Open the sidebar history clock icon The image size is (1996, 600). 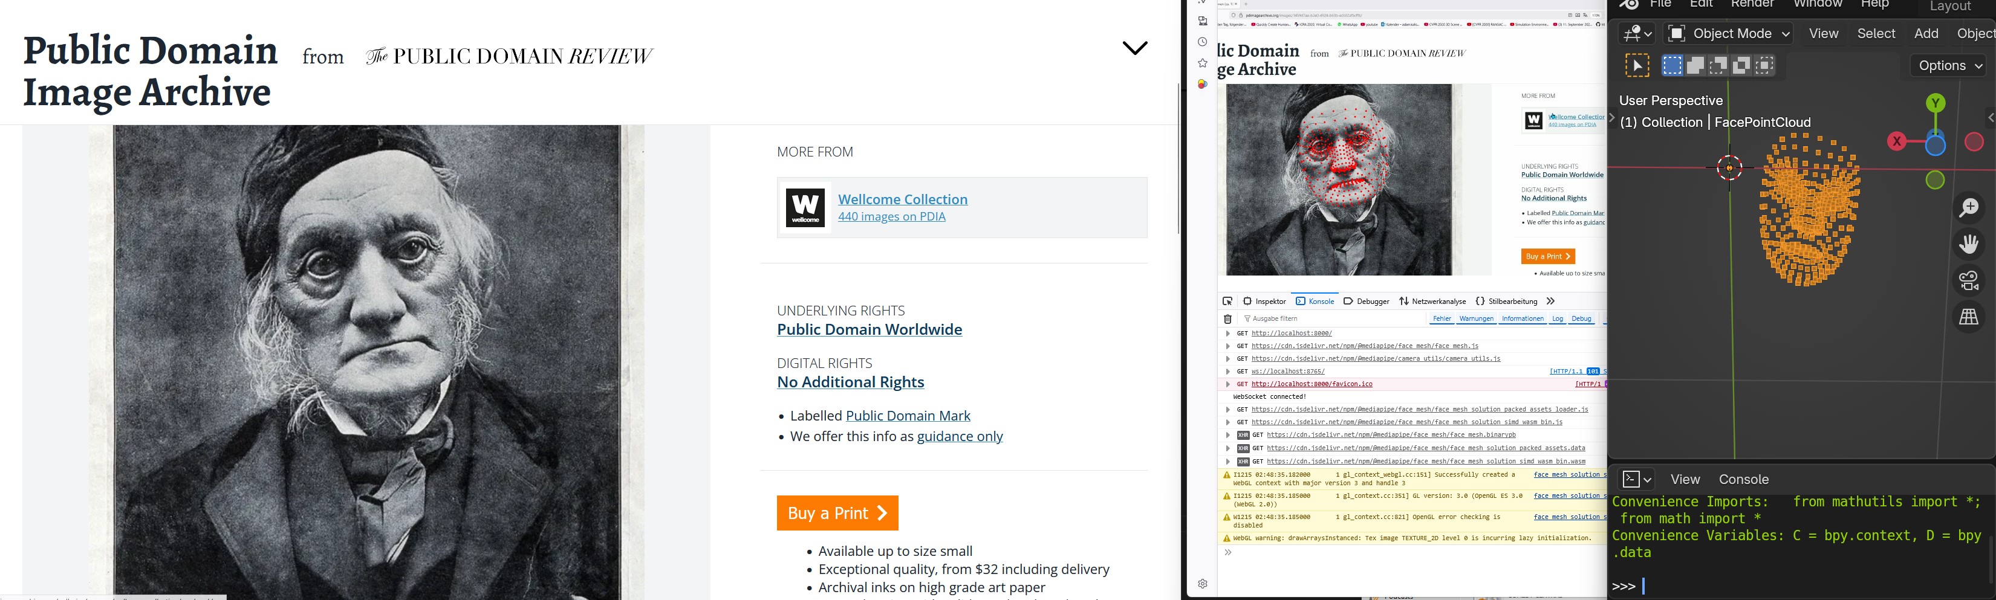pos(1203,42)
